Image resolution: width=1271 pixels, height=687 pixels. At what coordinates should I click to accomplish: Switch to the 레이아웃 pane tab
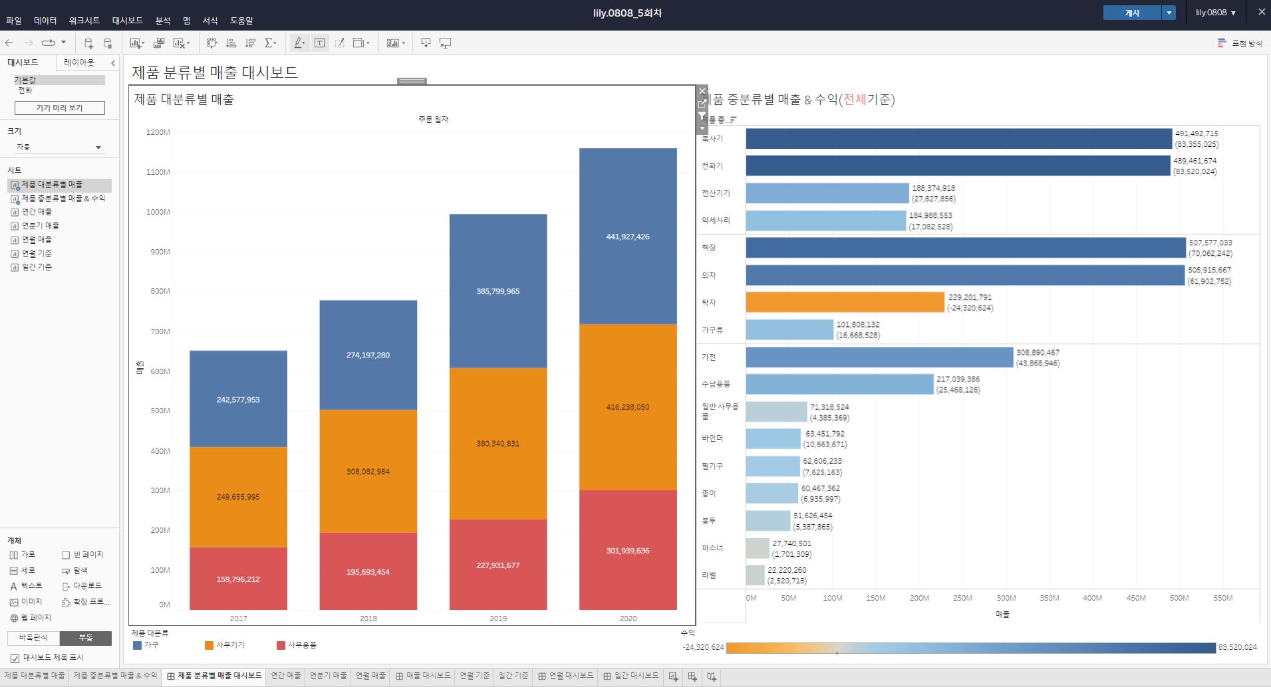(79, 62)
